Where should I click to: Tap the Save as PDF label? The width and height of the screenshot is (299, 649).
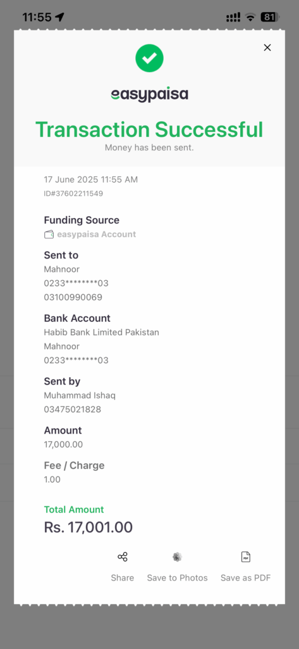[x=246, y=578]
